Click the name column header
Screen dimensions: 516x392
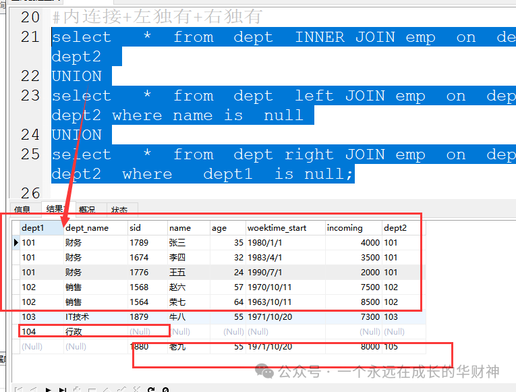189,228
